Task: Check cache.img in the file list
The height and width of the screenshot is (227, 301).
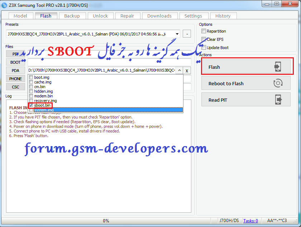Action: click(31, 82)
